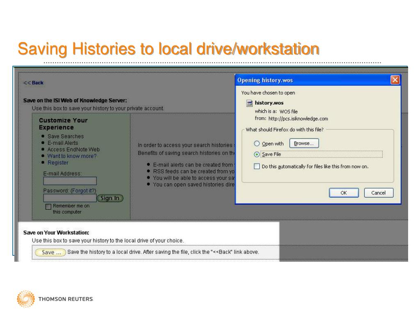Viewport: 420px width, 315px height.
Task: Click the 'WOS file' type text
Action: [x=288, y=112]
